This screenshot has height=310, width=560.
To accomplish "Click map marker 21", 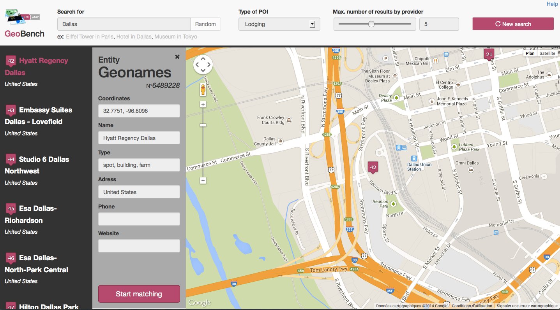I will pos(489,54).
